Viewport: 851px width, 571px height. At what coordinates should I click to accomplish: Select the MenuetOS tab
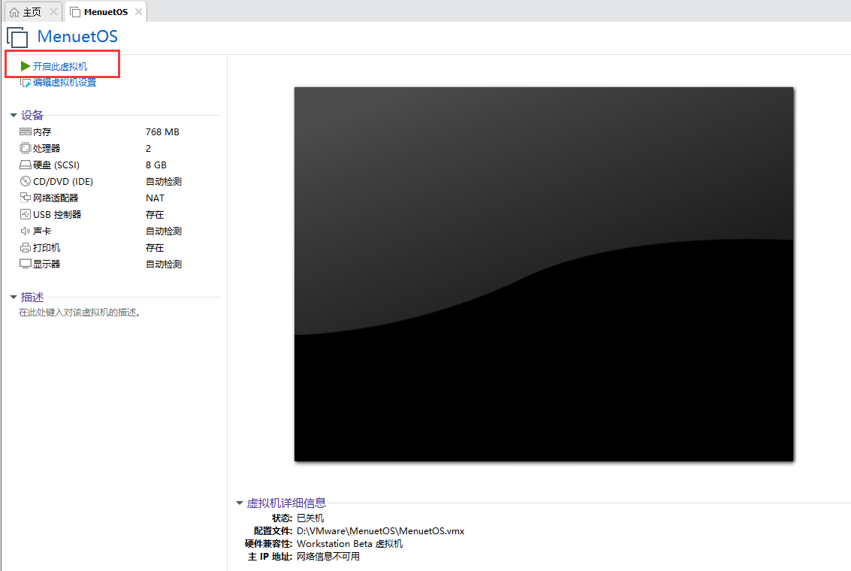105,12
